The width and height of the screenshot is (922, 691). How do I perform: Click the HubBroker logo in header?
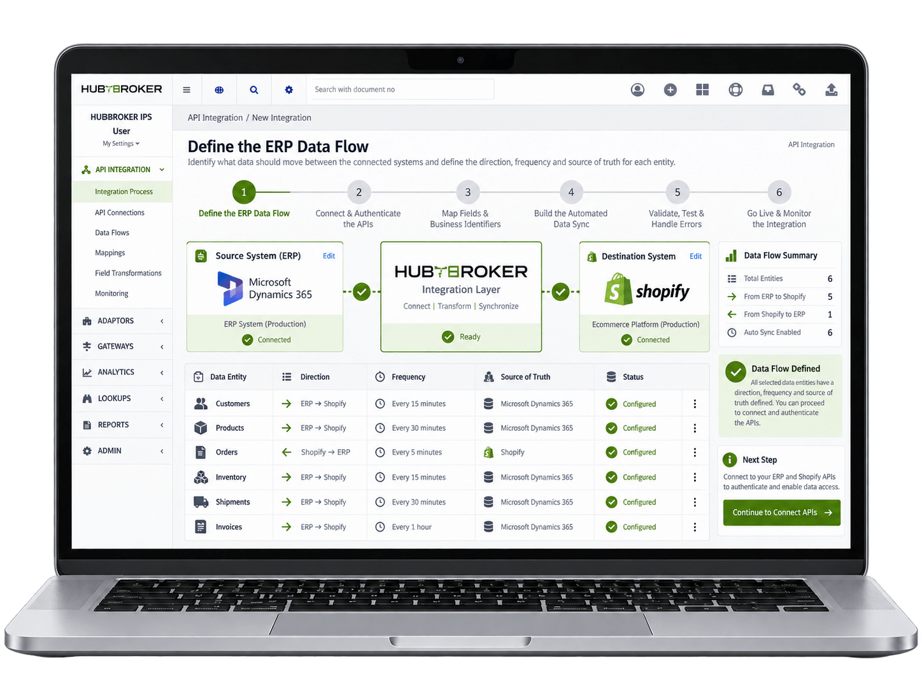(122, 89)
